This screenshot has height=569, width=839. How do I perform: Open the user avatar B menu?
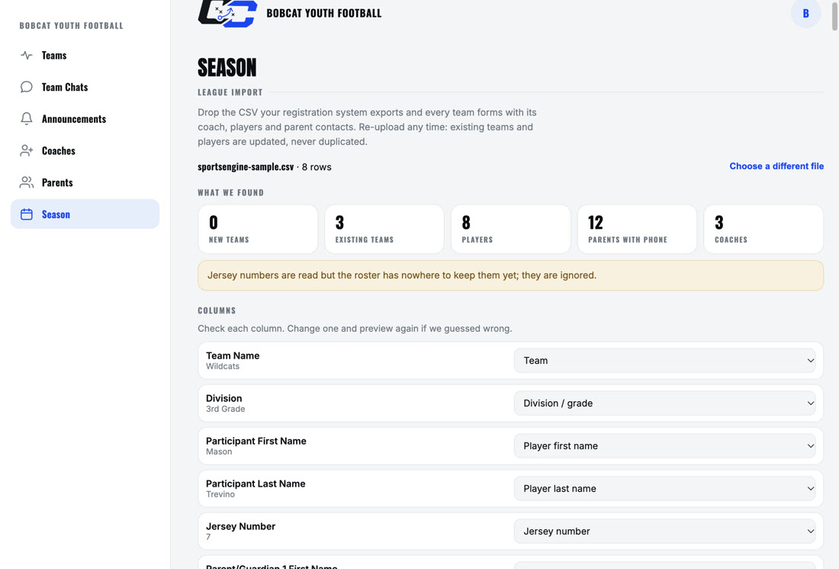(805, 14)
